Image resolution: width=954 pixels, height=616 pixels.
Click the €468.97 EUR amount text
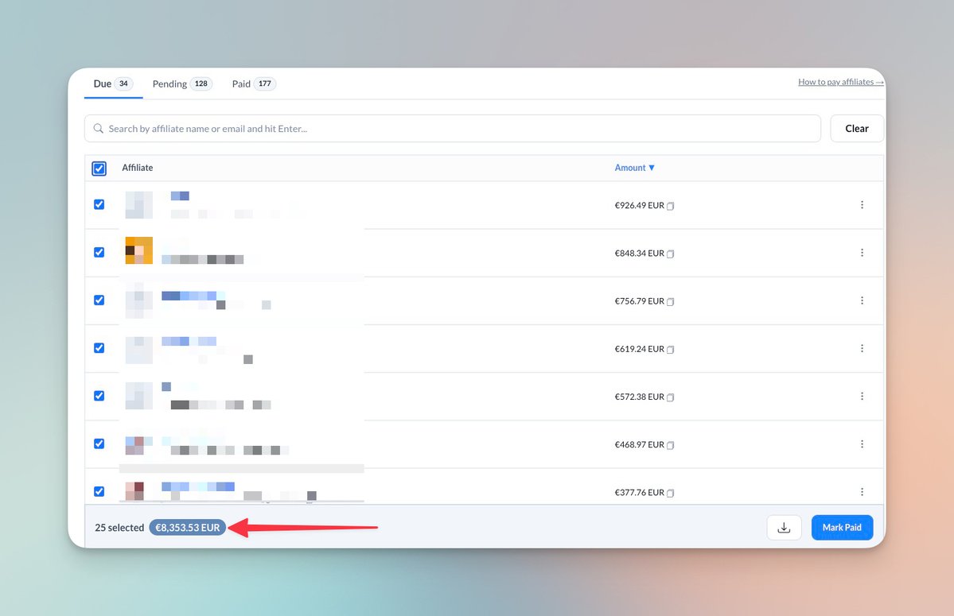(x=640, y=444)
